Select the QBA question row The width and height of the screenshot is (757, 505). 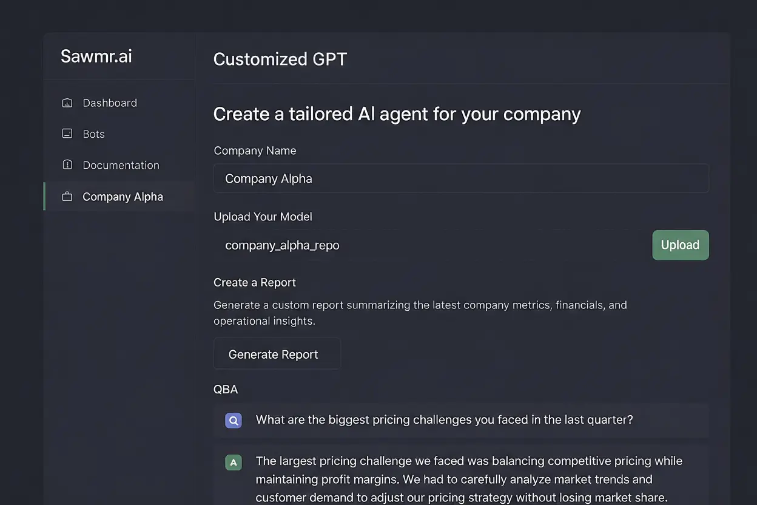coord(445,419)
